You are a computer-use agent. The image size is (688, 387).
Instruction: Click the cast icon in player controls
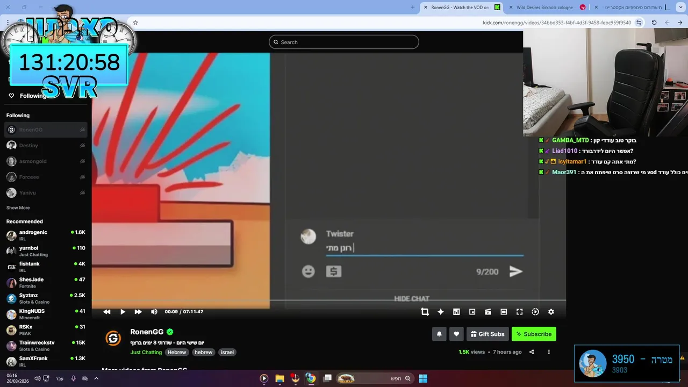(488, 312)
